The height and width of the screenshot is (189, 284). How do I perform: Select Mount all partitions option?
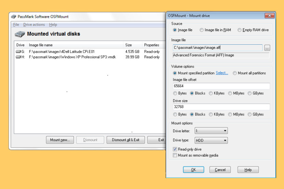point(235,73)
